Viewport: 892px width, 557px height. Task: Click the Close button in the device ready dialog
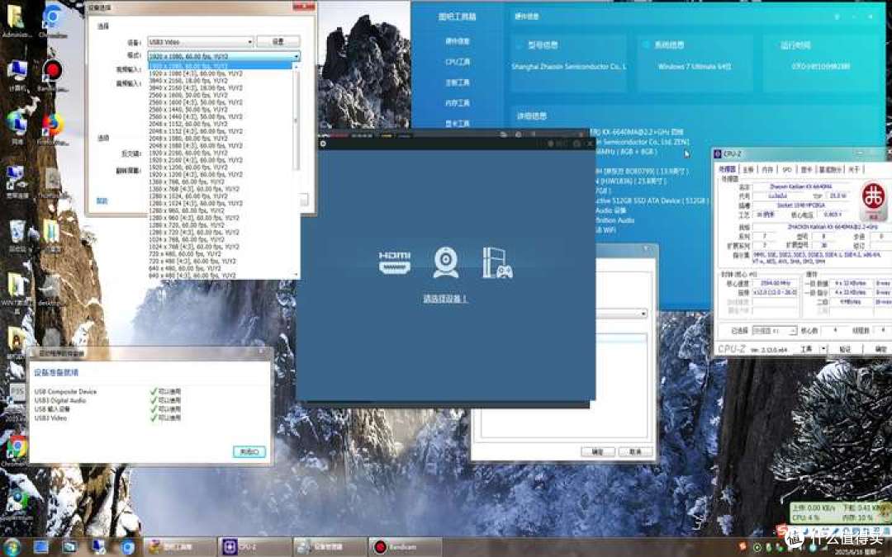click(x=249, y=452)
